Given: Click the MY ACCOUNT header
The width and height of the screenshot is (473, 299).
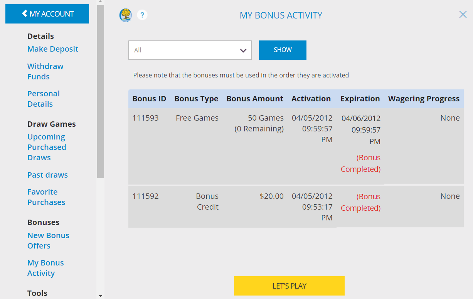Looking at the screenshot, I should coord(47,13).
